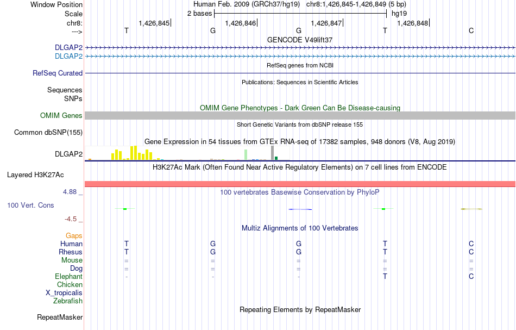Click the chr8:1,426,845-1,426,849 position text
516x330 pixels.
pos(356,4)
